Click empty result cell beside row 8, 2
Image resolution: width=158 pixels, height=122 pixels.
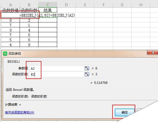(48, 20)
